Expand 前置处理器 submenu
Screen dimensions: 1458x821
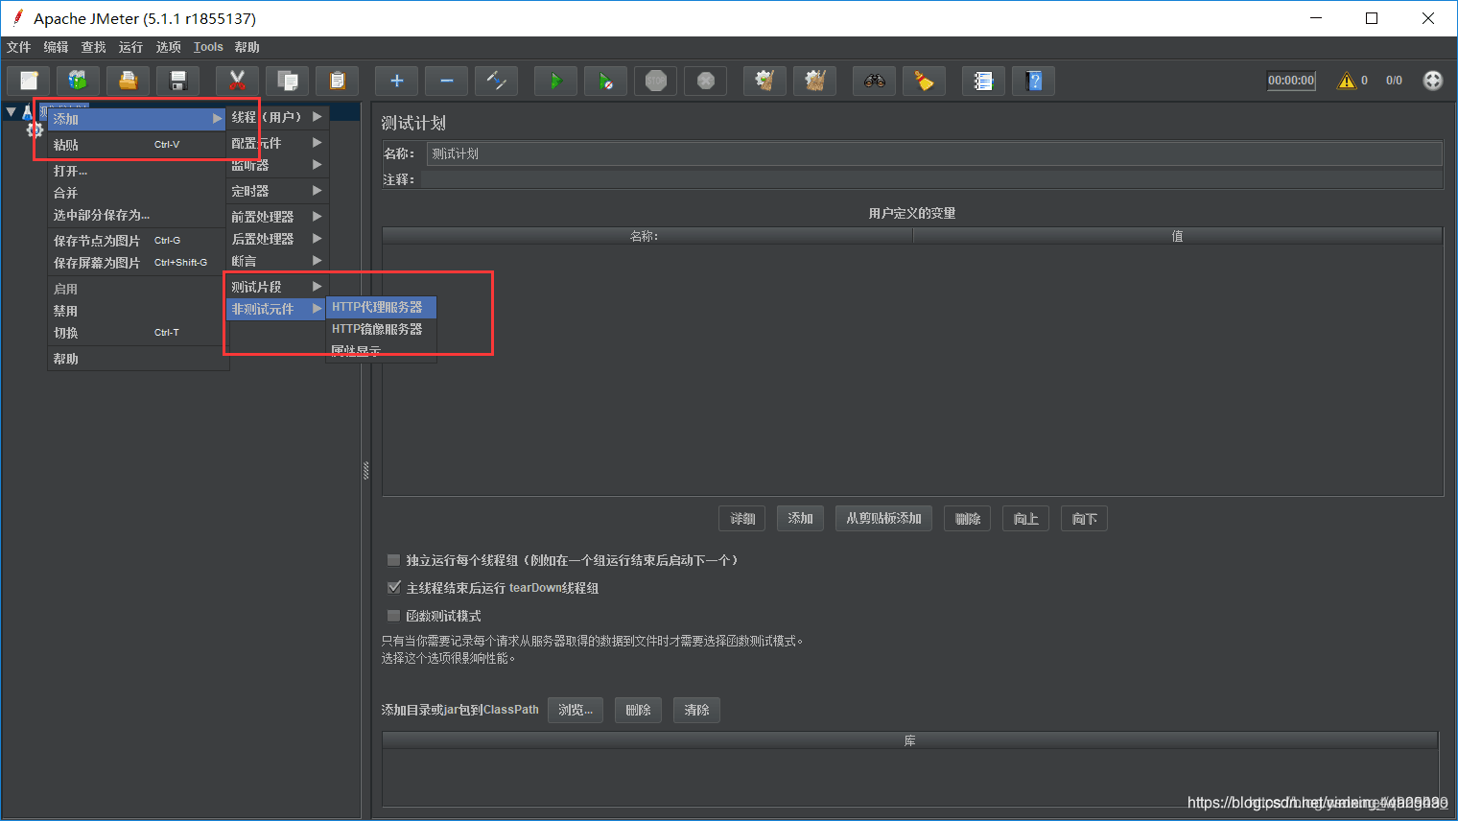coord(277,217)
